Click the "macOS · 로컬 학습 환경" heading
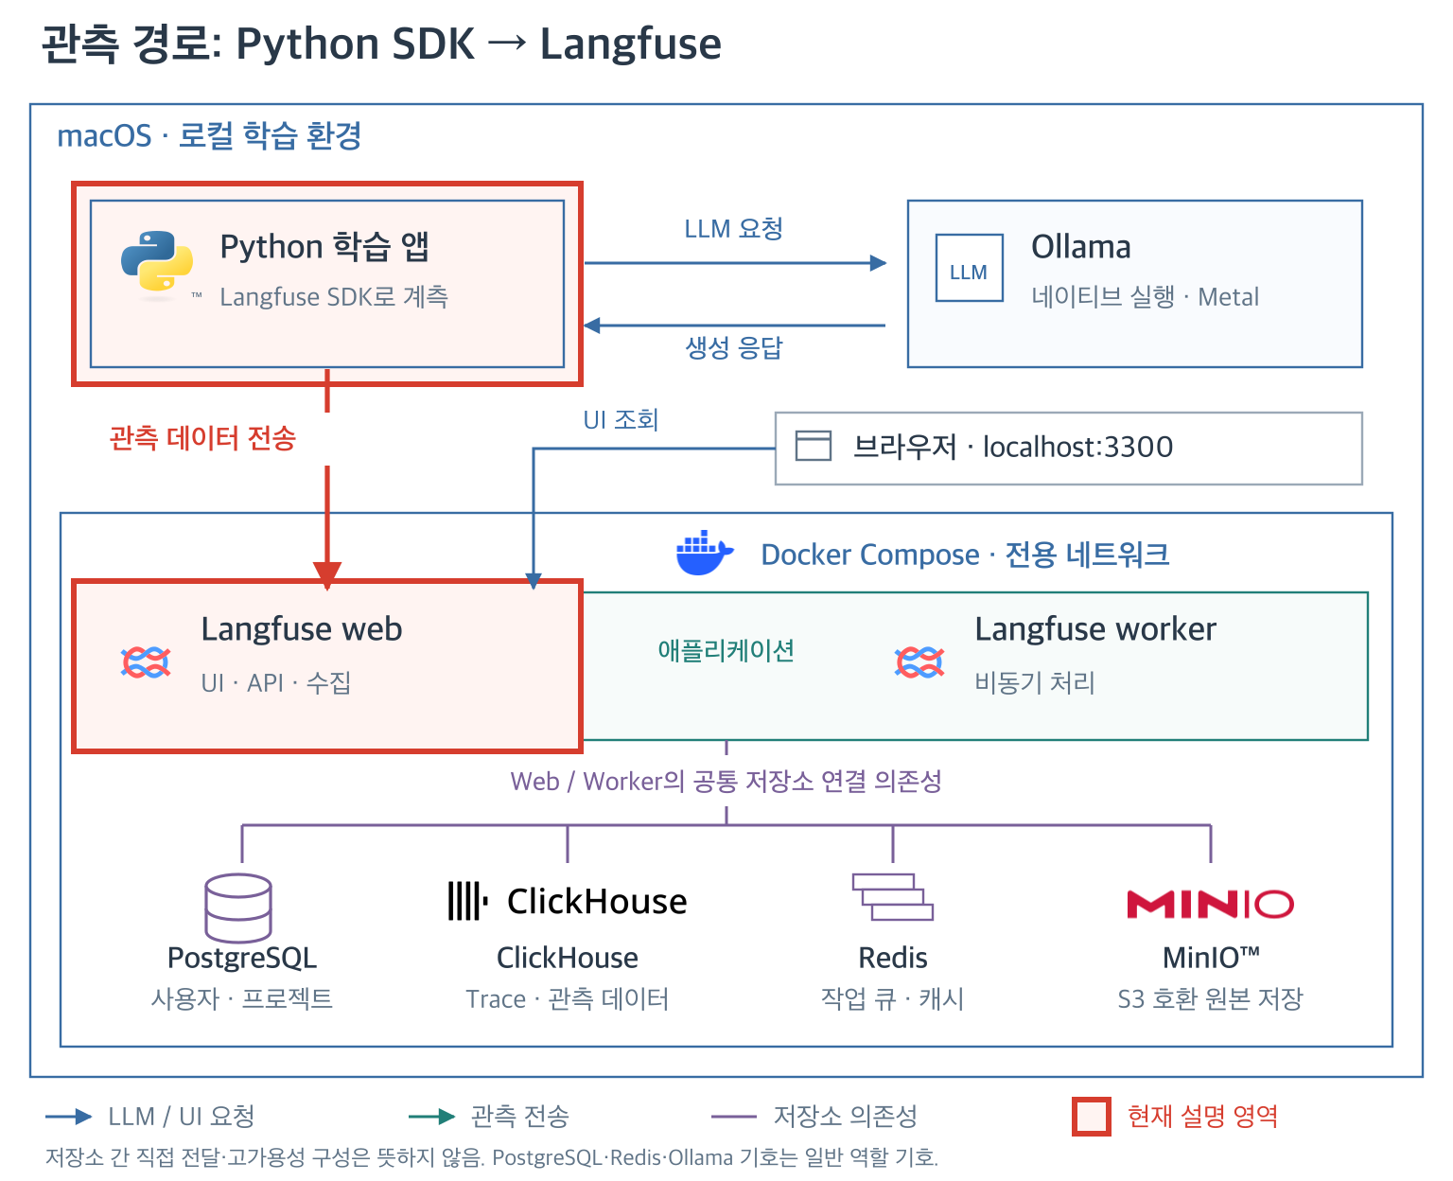Screen dimensions: 1453x1181 pos(209,135)
